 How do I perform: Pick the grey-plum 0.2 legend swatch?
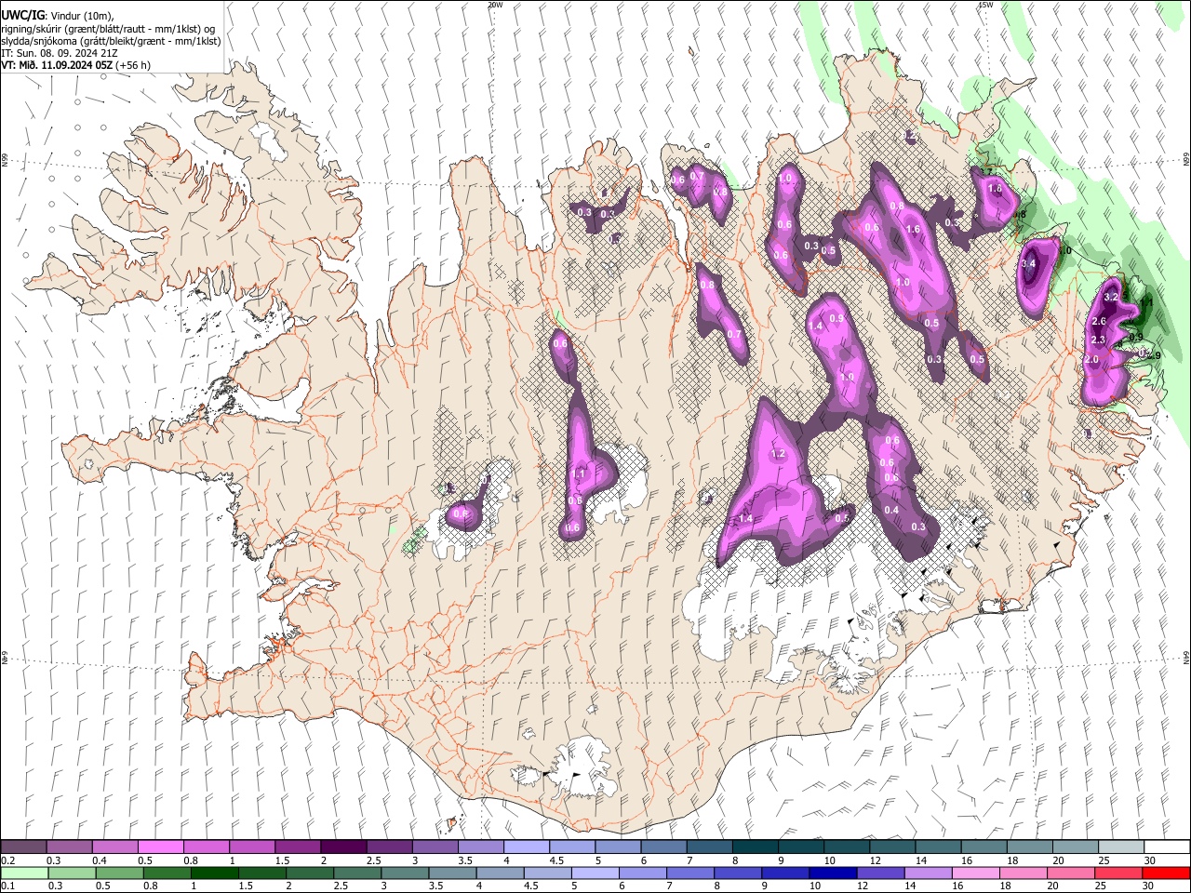(23, 847)
